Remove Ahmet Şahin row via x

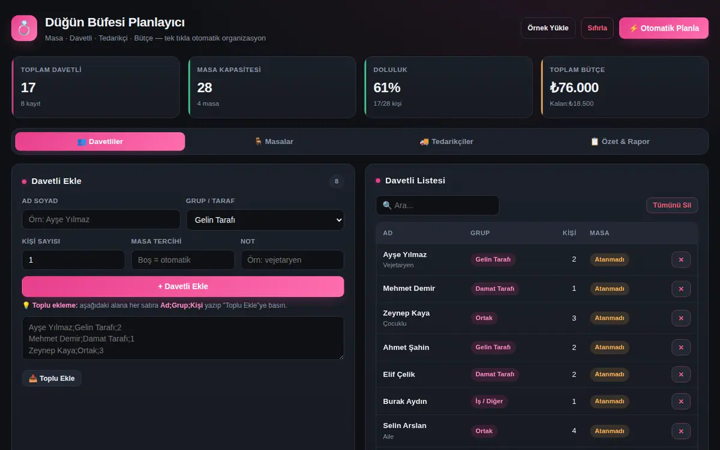tap(681, 347)
